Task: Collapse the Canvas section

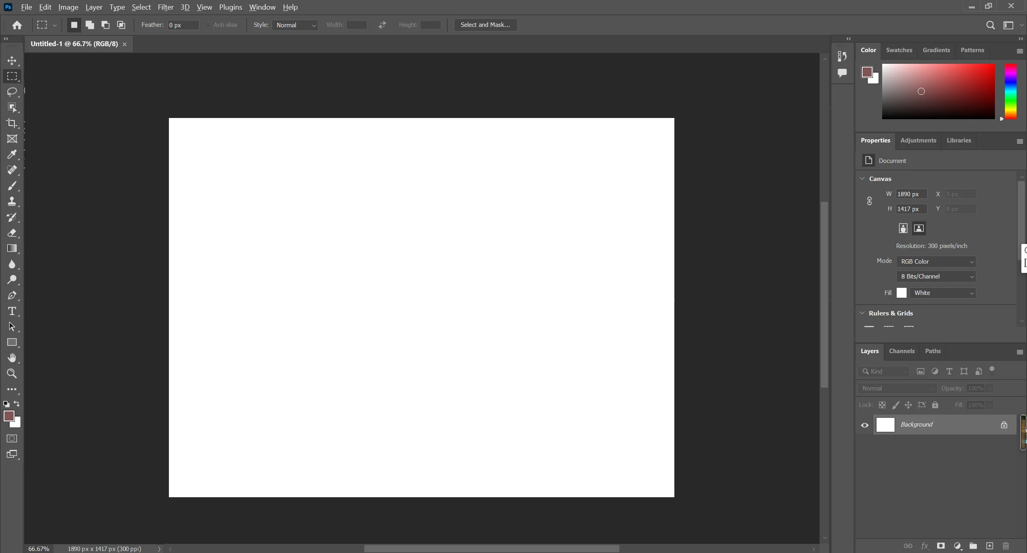Action: [x=862, y=179]
